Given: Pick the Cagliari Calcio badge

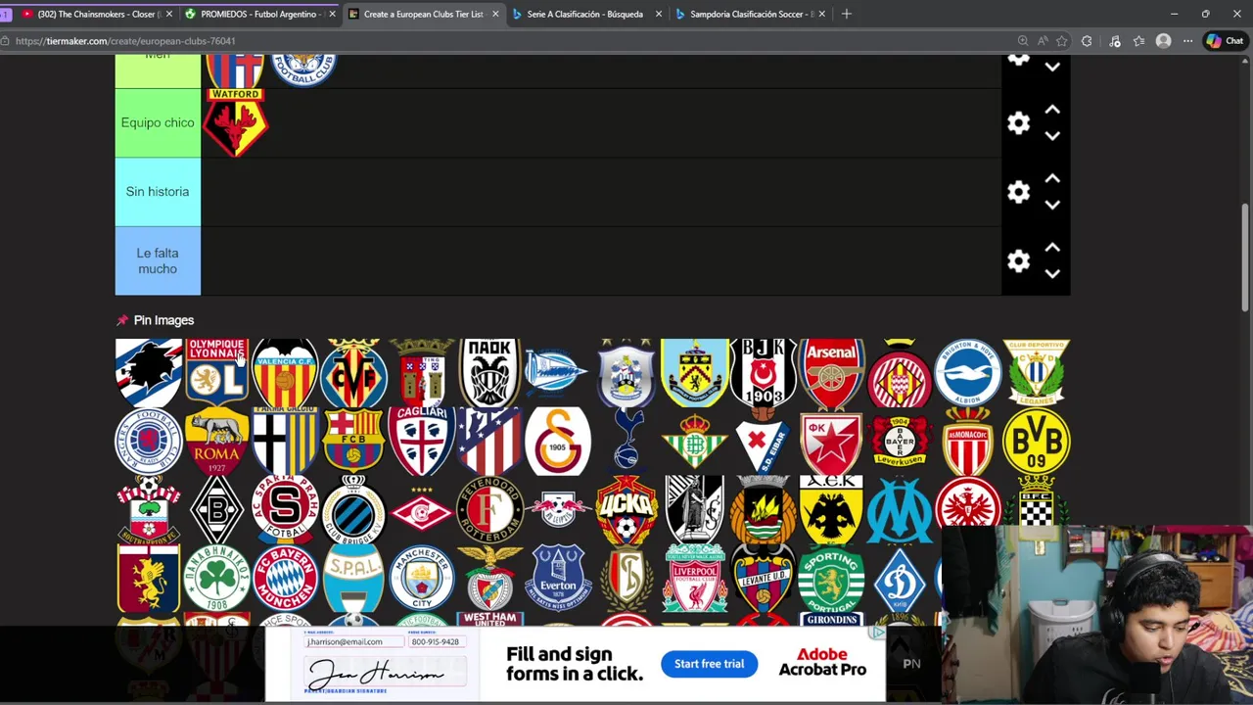Looking at the screenshot, I should 421,442.
